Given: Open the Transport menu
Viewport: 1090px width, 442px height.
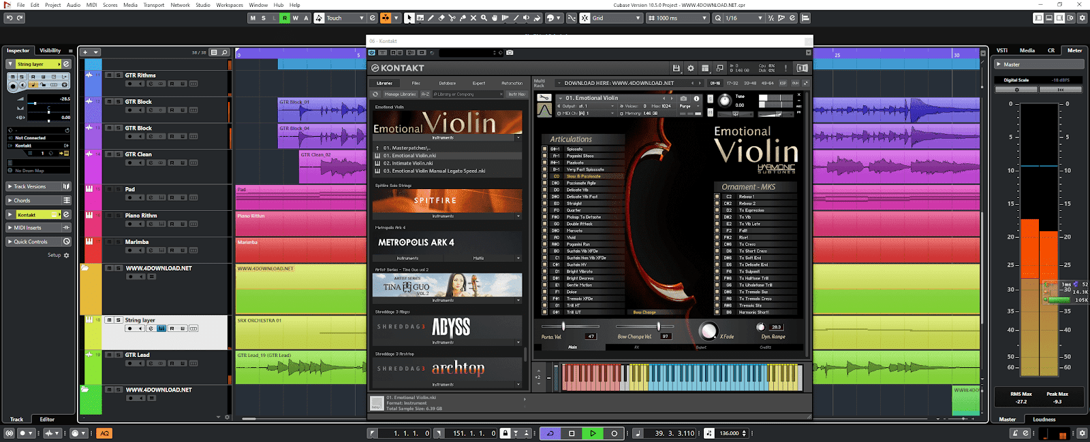Looking at the screenshot, I should 153,5.
